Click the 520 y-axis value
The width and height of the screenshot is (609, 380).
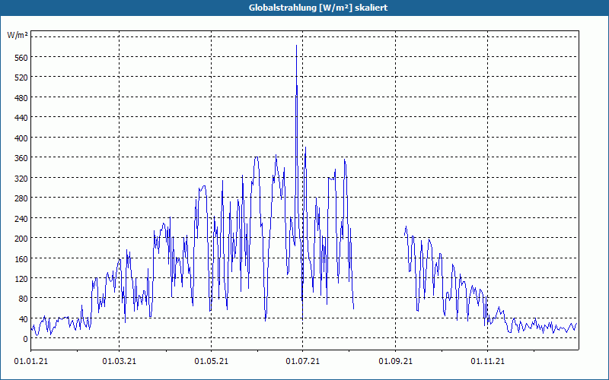[x=21, y=78]
